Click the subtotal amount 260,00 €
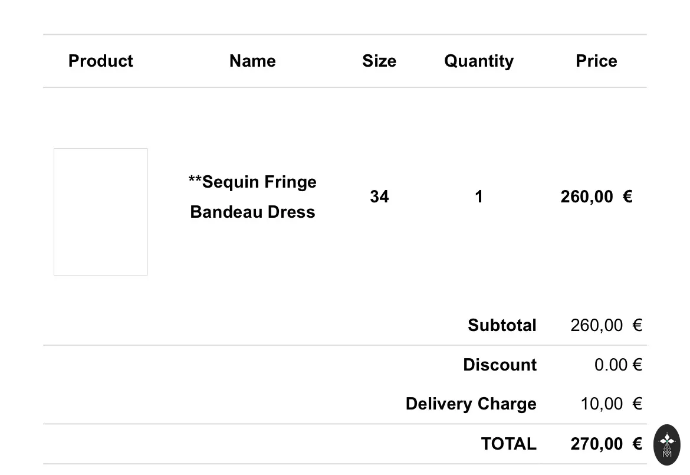690x475 pixels. 606,325
